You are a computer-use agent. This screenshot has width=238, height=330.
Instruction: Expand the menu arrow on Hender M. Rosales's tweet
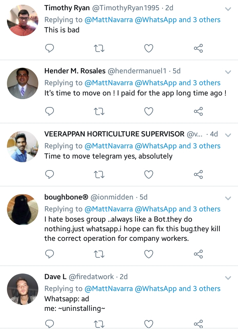pyautogui.click(x=228, y=72)
